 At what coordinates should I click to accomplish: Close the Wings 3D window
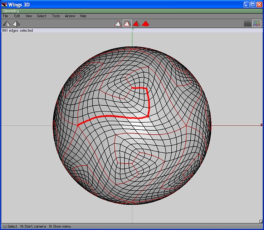(x=259, y=5)
